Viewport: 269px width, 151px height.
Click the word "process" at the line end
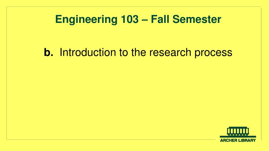pyautogui.click(x=213, y=53)
